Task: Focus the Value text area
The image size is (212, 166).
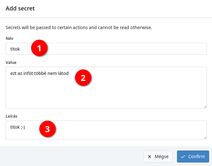Action: point(106,88)
